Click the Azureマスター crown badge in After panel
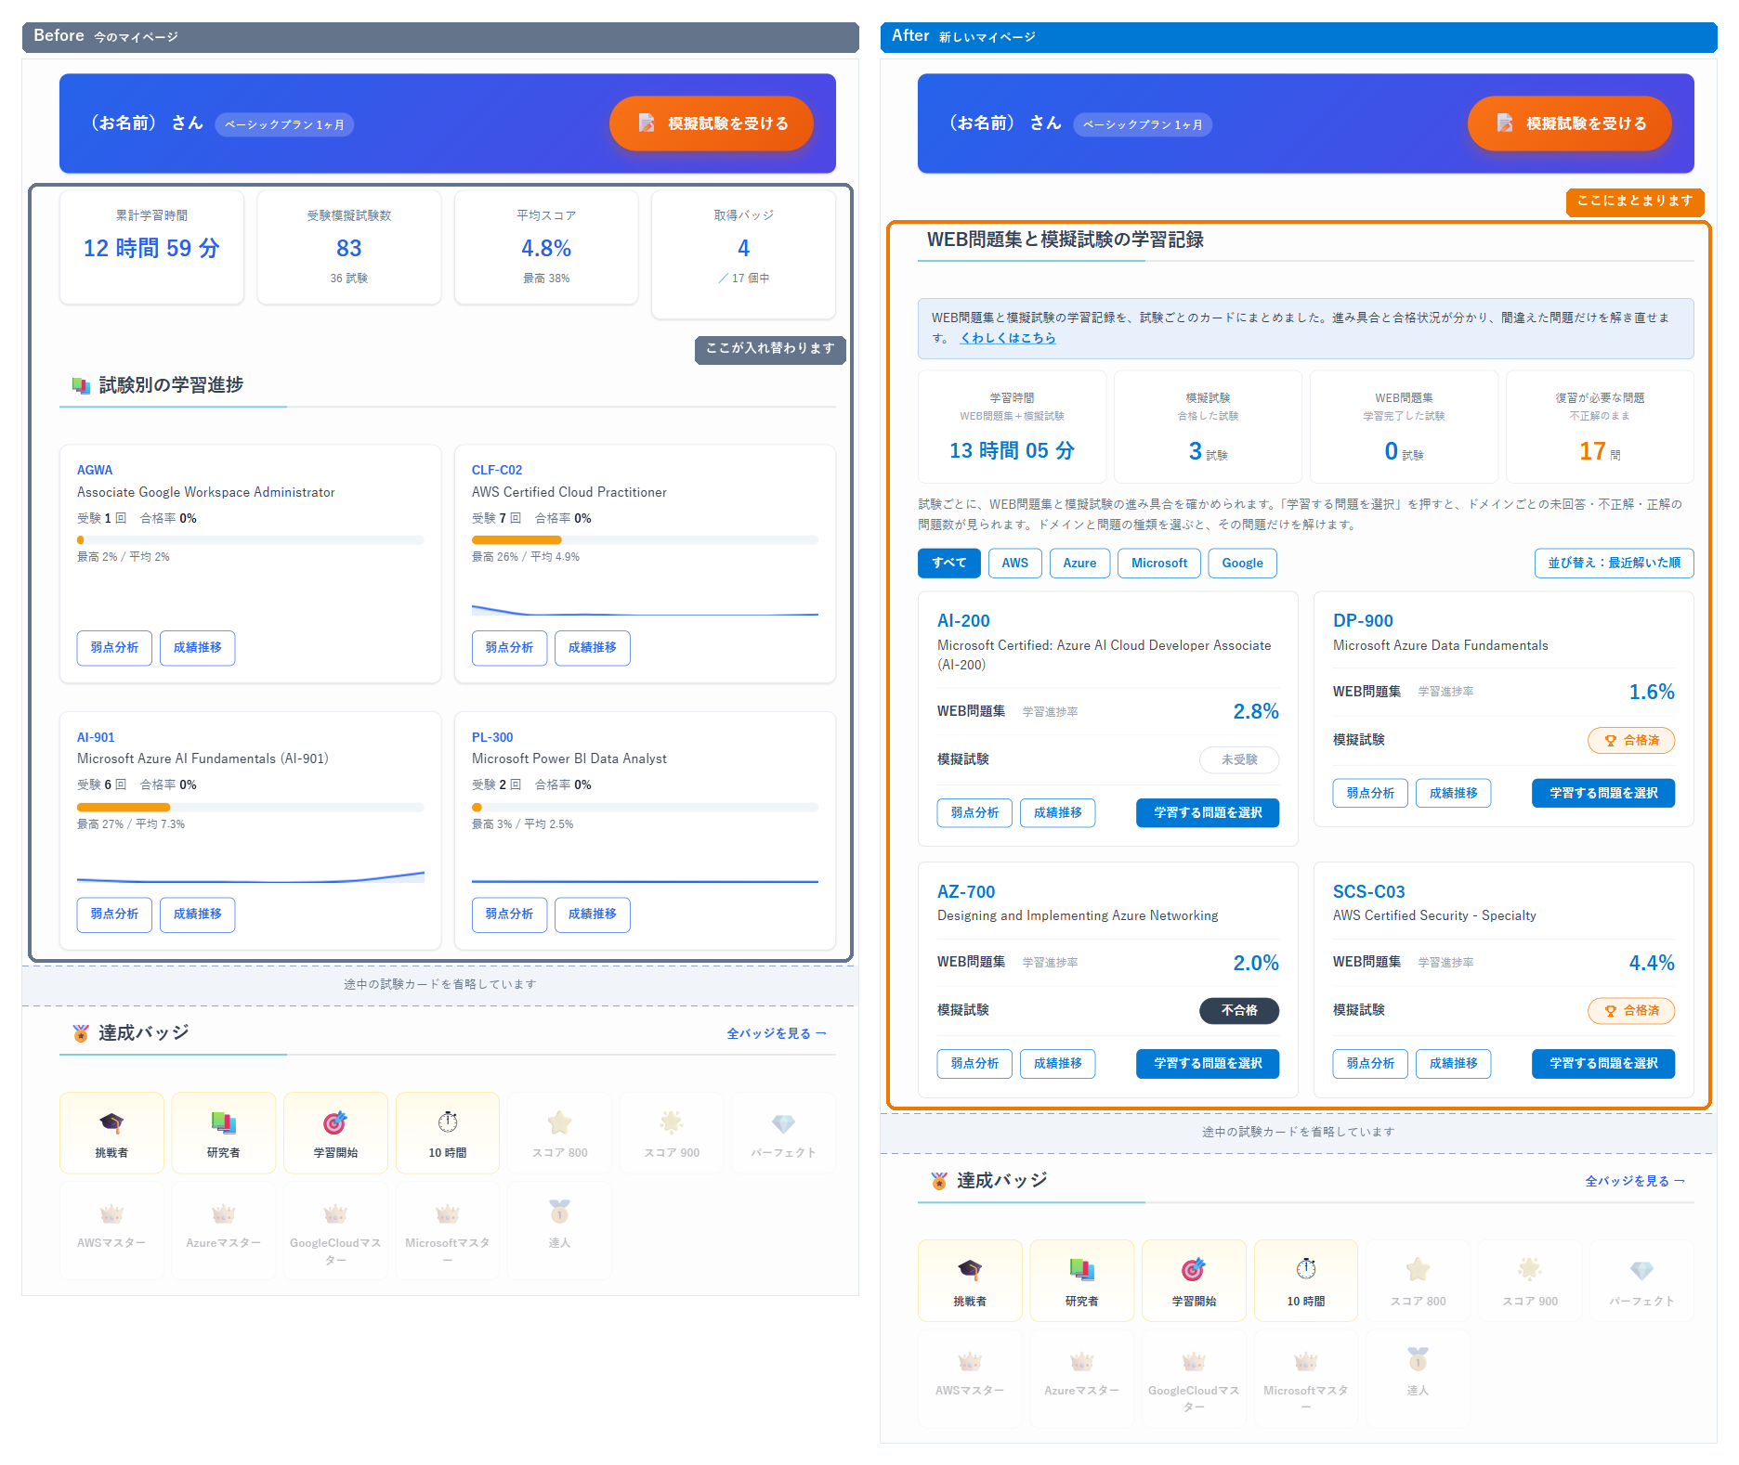The height and width of the screenshot is (1465, 1739). tap(1082, 1378)
